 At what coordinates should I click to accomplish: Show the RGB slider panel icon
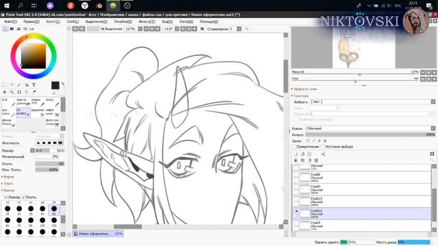click(x=12, y=29)
